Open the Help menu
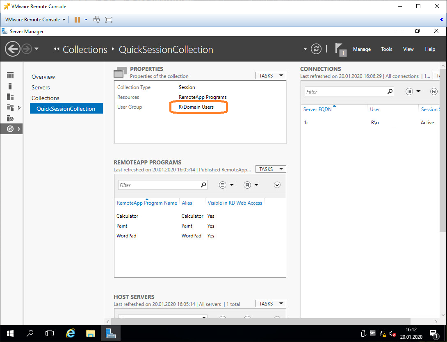Viewport: 447px width, 342px height. click(x=430, y=49)
